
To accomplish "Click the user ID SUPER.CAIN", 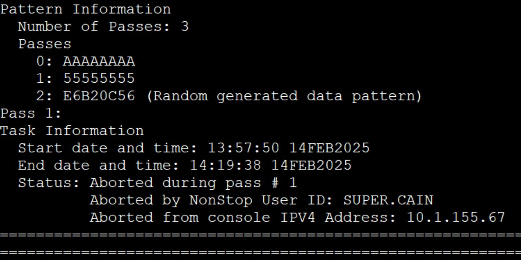I will tap(388, 200).
